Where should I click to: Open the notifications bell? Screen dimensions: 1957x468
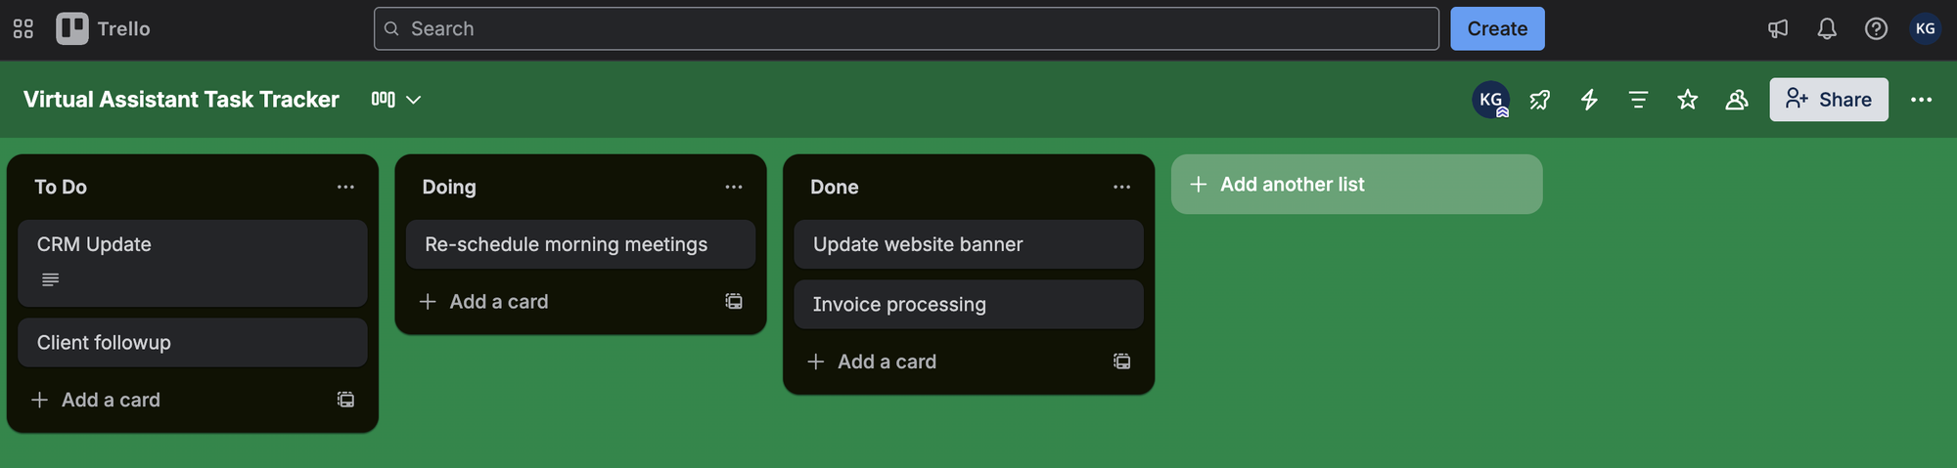click(1827, 29)
